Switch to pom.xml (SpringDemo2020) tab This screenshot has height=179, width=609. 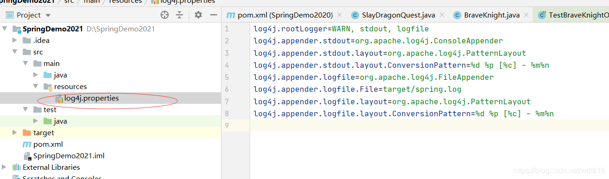point(284,15)
